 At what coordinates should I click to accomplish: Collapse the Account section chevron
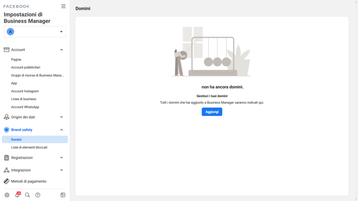pyautogui.click(x=62, y=50)
